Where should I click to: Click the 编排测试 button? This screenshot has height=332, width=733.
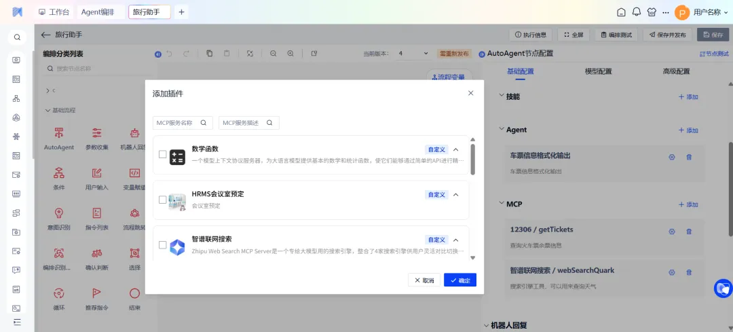[x=616, y=35]
